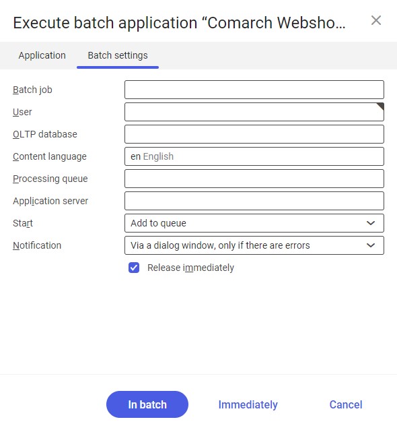Screen dimensions: 397x430
Task: Open the Add to queue combo box
Action: tap(254, 223)
